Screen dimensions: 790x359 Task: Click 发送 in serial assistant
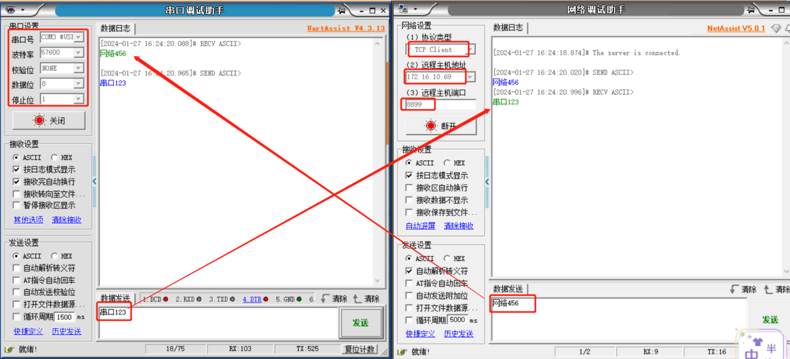(360, 323)
